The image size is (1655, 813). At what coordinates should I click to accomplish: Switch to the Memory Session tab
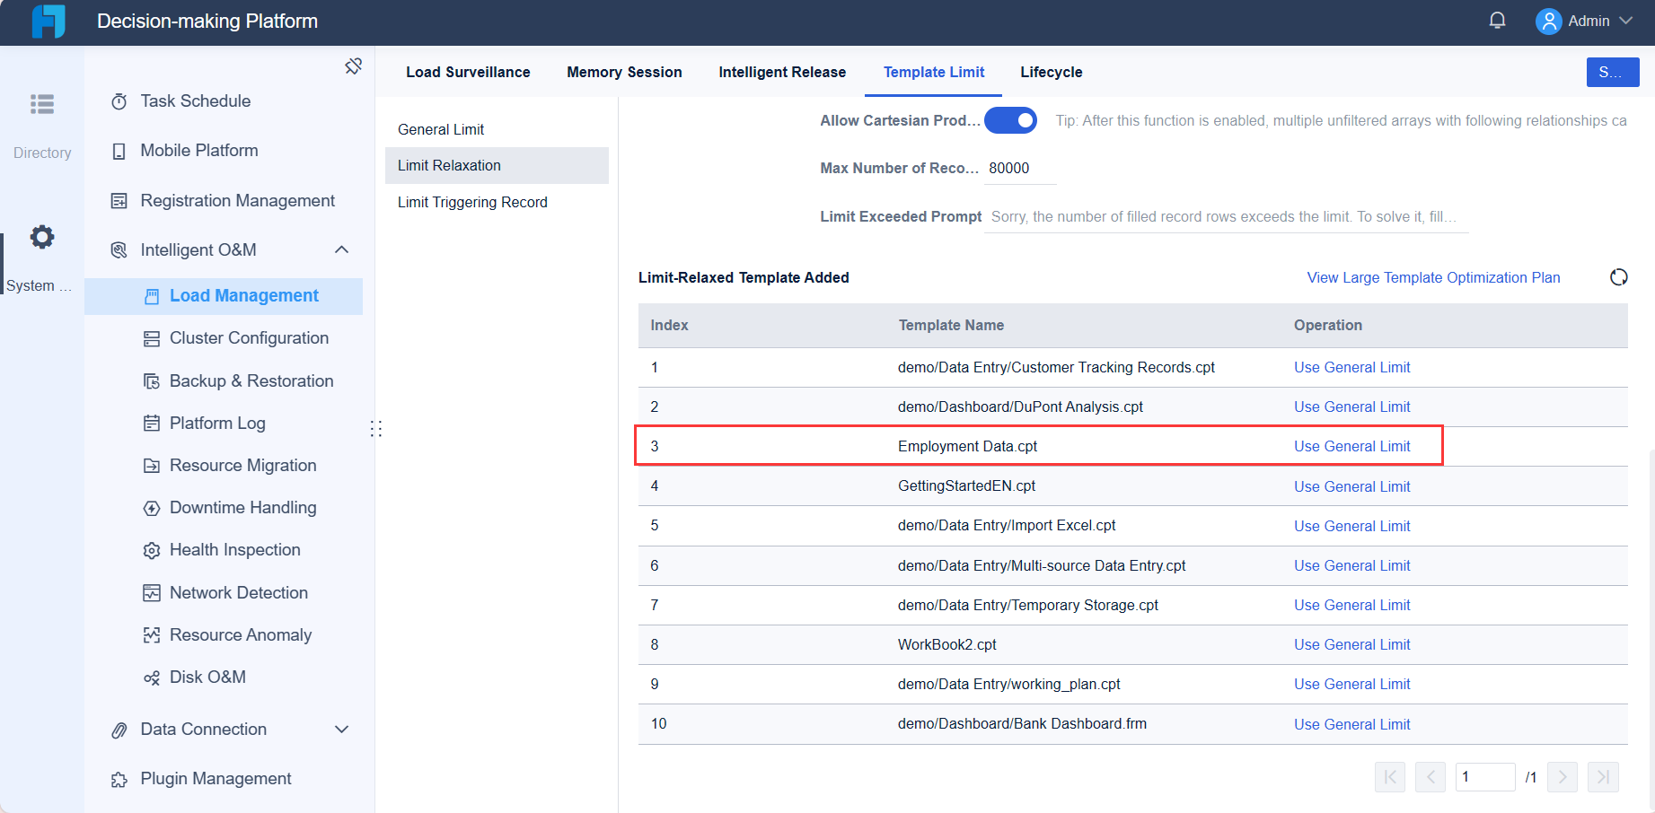tap(624, 72)
